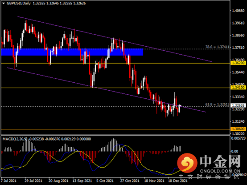Viewport: 247px width, 185px height.
Task: Select the 7 Jul 2021 date label
Action: coord(8,181)
